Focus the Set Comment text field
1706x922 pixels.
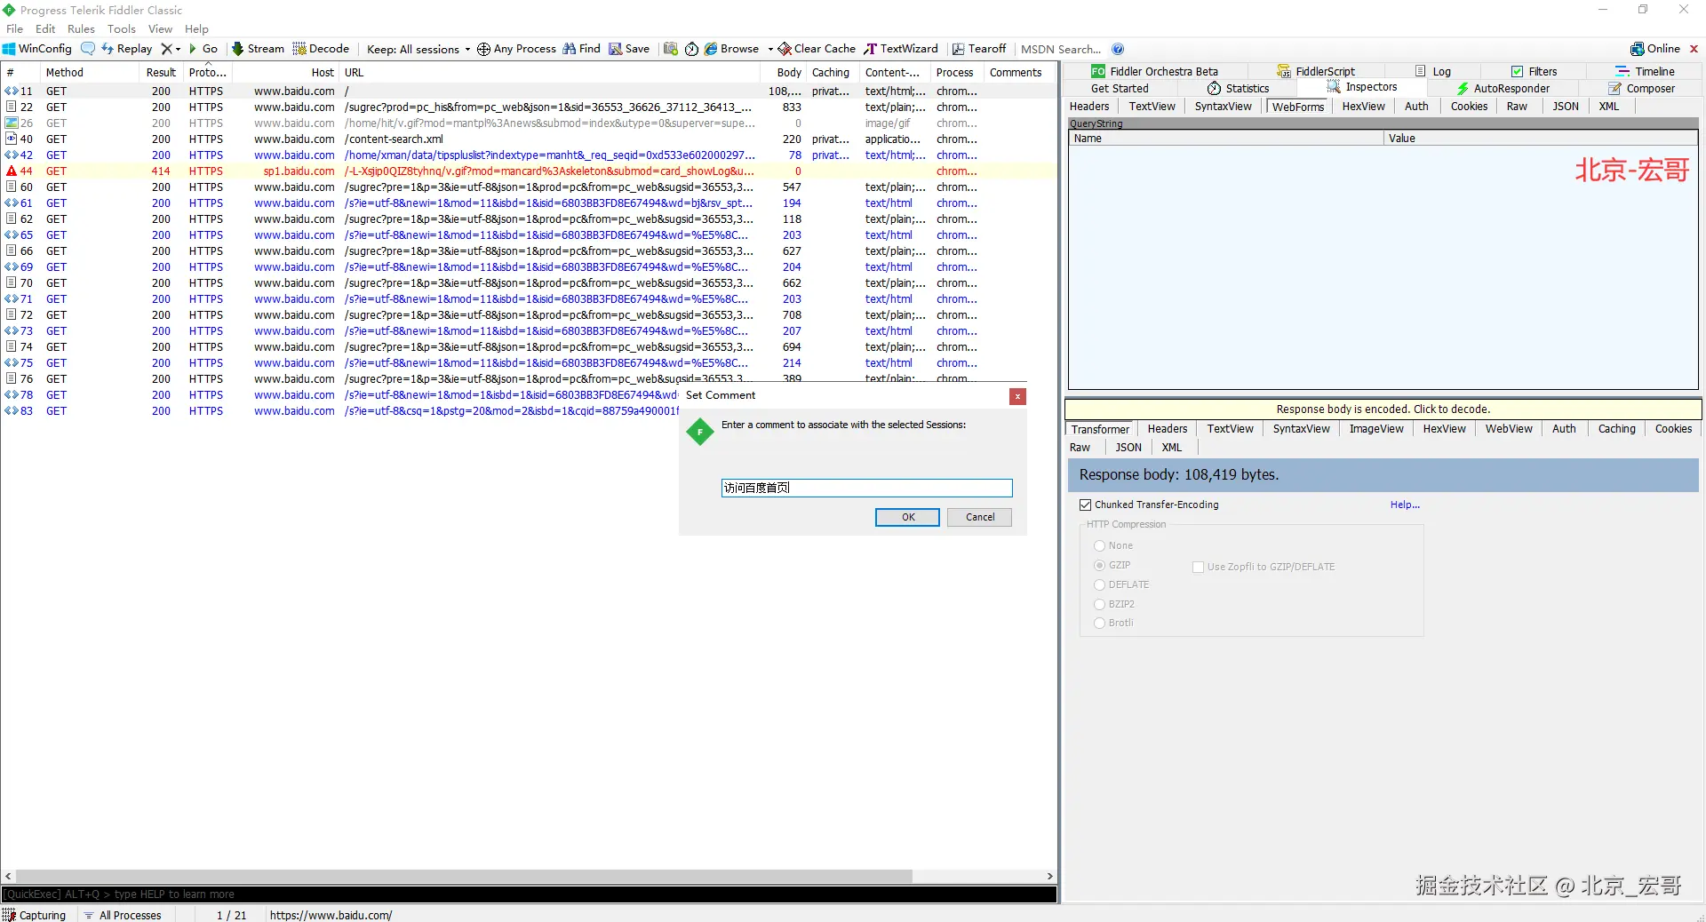866,488
